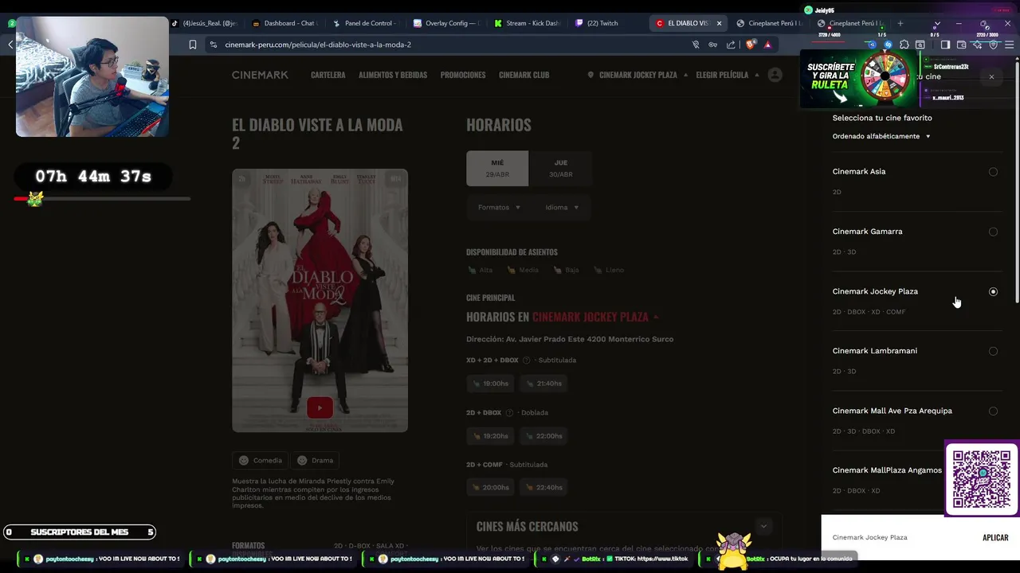Open a new browser tab
The width and height of the screenshot is (1020, 573).
click(900, 23)
